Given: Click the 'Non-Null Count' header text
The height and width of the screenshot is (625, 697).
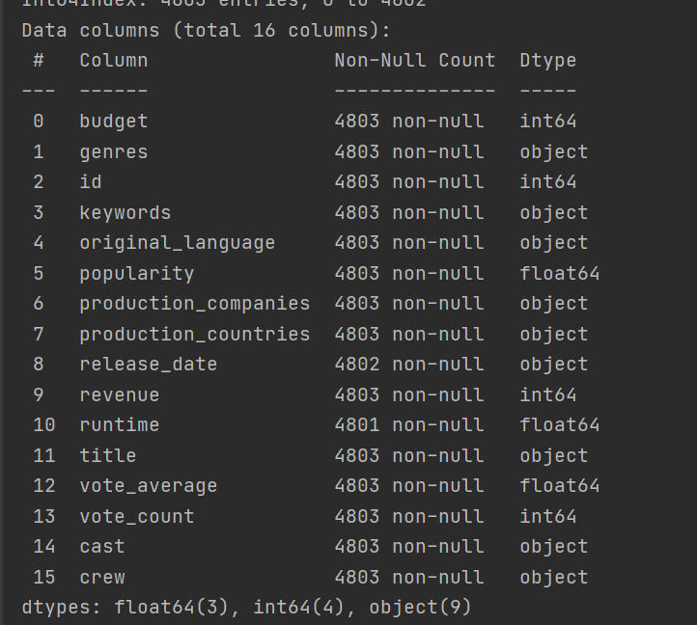Looking at the screenshot, I should click(x=415, y=61).
